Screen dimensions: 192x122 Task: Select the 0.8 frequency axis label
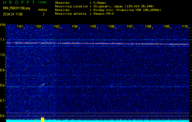(x=2, y=85)
